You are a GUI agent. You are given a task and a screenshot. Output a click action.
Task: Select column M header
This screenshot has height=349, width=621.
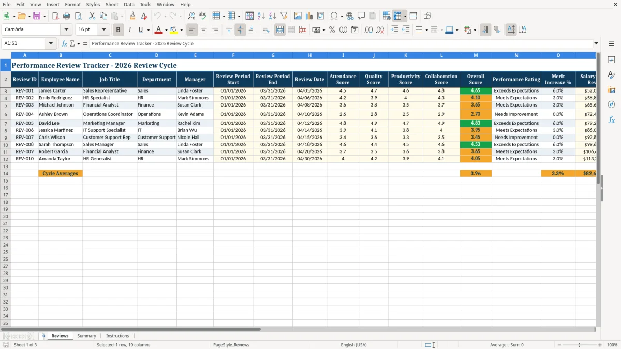point(476,55)
